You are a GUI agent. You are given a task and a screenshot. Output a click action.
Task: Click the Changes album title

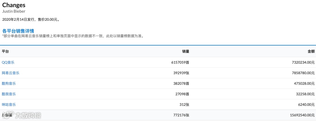14,5
